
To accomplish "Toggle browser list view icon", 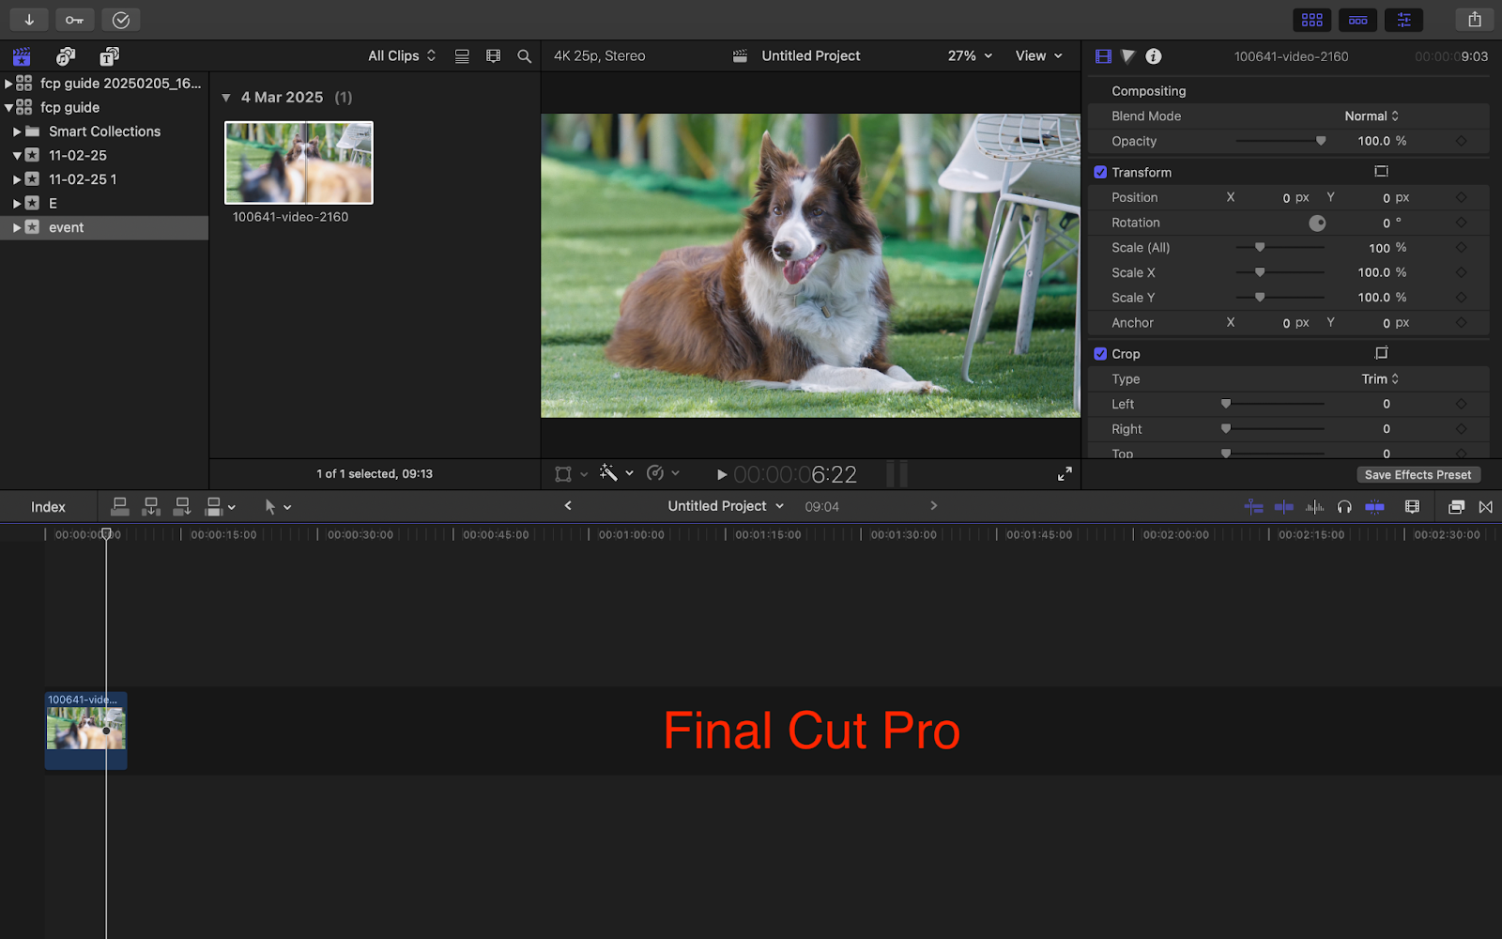I will [x=462, y=56].
